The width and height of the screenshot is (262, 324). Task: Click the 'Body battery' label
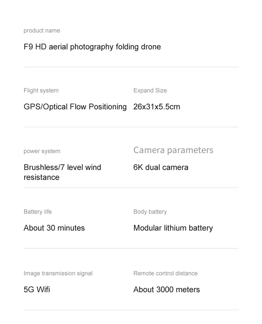[x=150, y=212]
